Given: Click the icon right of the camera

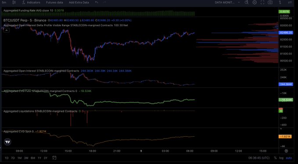Looking at the screenshot, I should [280, 3].
